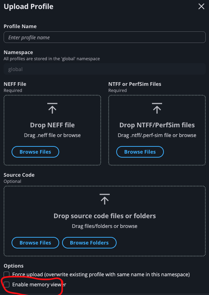Close the Upload Profile dialog
Viewport: 209px width, 295px height.
click(x=201, y=6)
